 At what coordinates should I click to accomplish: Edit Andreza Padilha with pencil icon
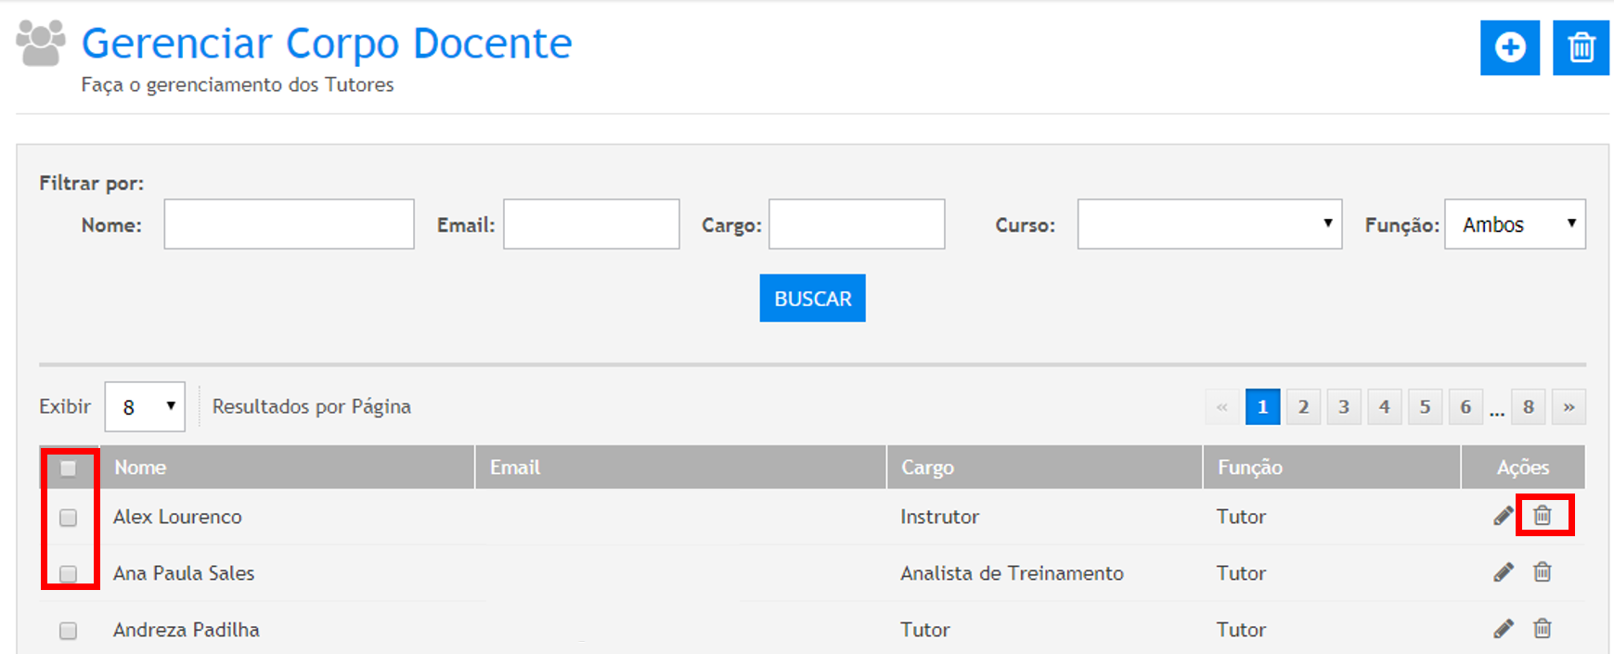(x=1504, y=629)
